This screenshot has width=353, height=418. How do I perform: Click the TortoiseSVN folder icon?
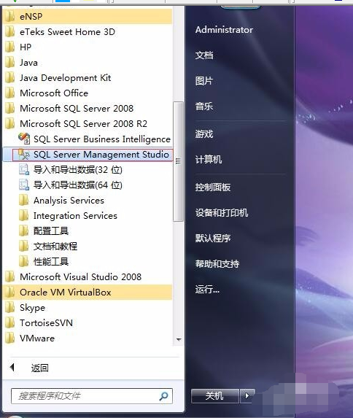10,323
